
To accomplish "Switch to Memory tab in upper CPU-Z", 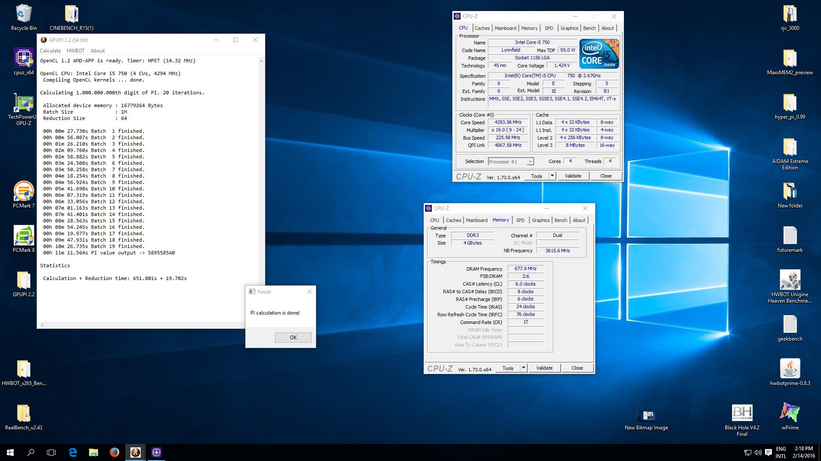I will point(529,28).
